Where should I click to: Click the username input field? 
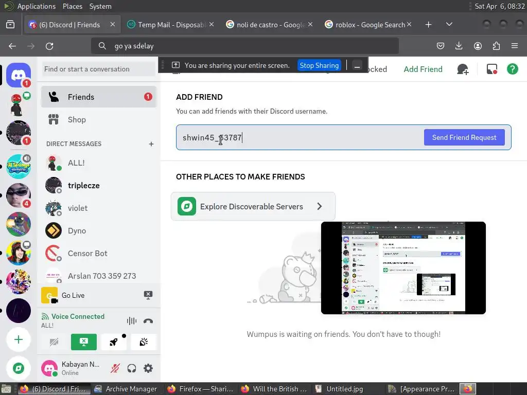coord(299,137)
